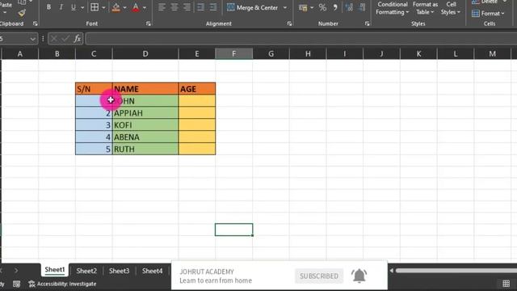Select the S/N header cell
Viewport: 517px width, 291px height.
94,89
